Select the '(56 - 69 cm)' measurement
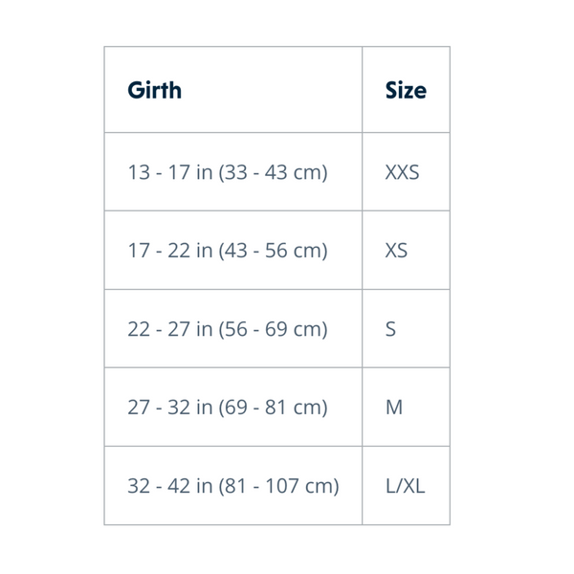574x574 pixels. [274, 329]
